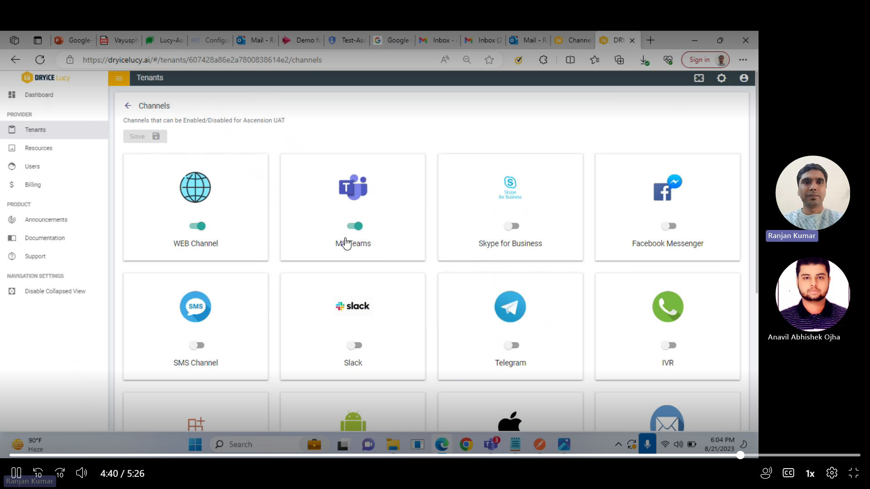Click the Save button
This screenshot has width=870, height=489.
(145, 136)
